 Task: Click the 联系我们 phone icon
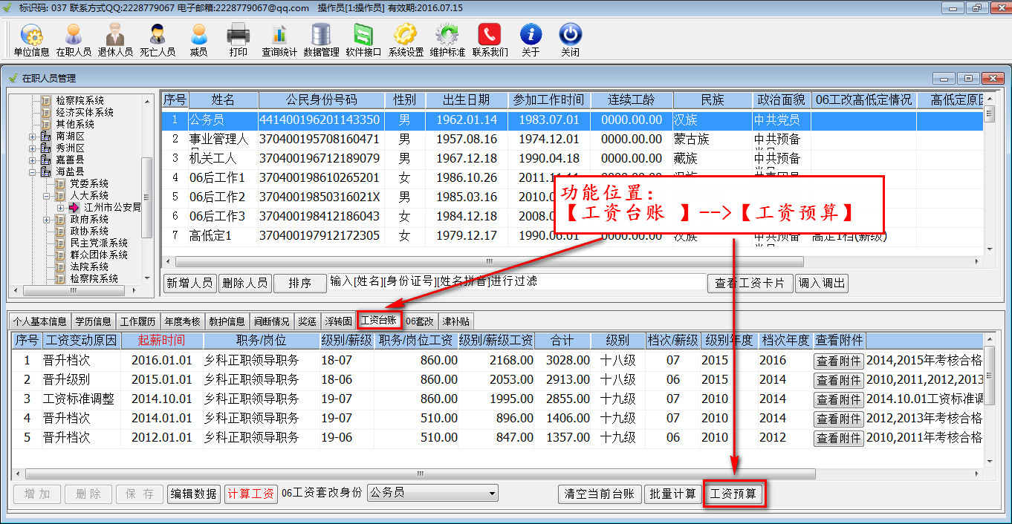tap(490, 39)
